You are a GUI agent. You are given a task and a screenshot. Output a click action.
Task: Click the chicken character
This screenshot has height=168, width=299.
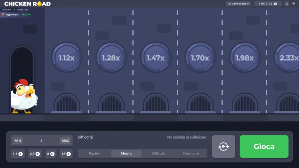click(x=24, y=96)
